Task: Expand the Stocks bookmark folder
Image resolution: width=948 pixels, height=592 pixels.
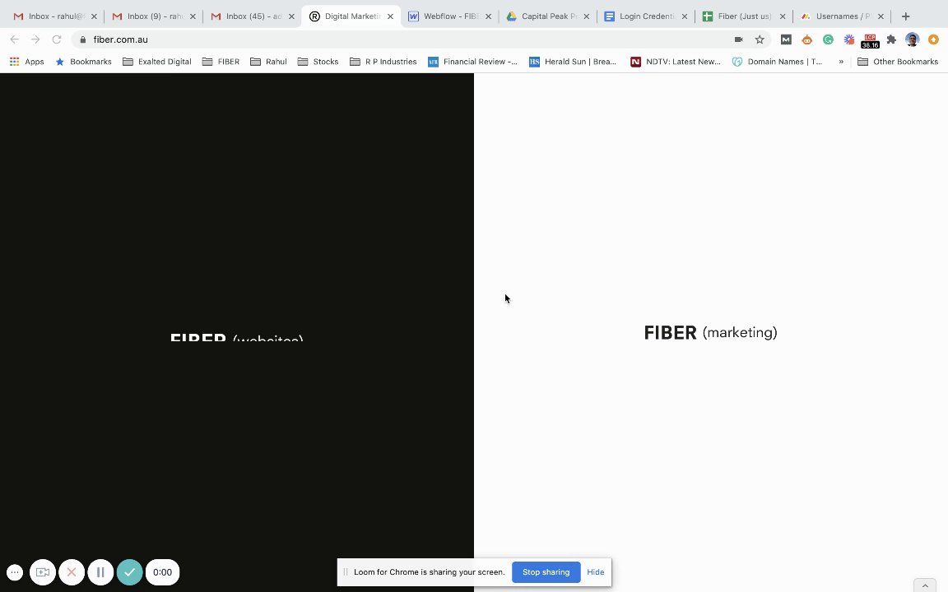Action: pos(318,62)
